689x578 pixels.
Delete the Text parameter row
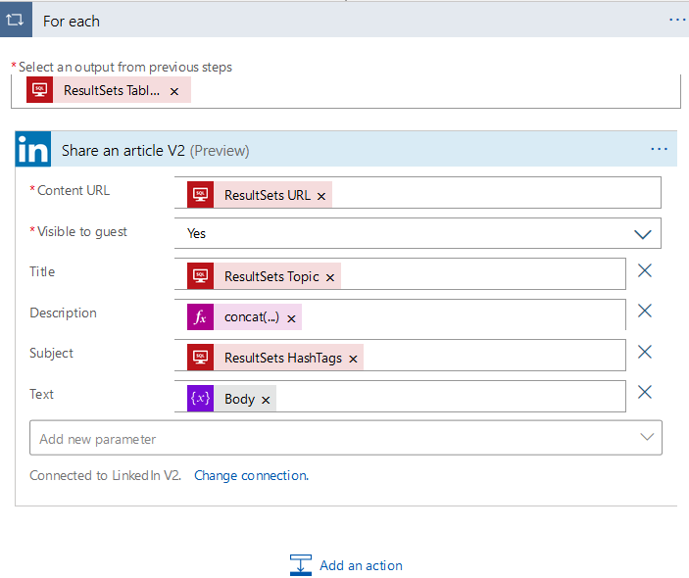[645, 392]
